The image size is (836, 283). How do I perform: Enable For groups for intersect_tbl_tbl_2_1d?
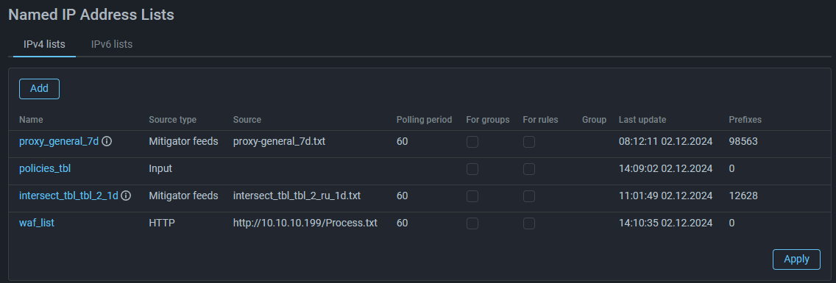coord(472,196)
